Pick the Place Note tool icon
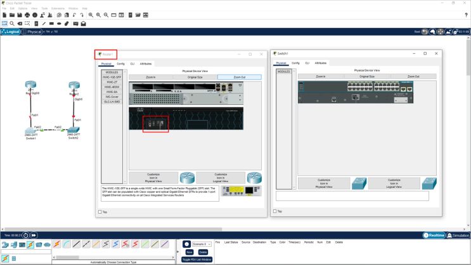471x265 pixels. tap(36, 23)
